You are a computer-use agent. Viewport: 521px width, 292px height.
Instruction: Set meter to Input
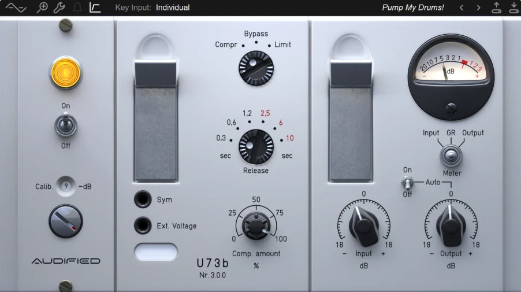click(x=431, y=132)
